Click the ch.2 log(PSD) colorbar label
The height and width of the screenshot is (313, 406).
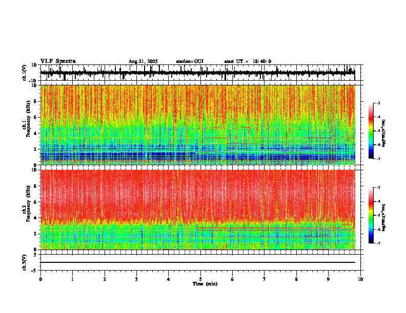pos(384,217)
